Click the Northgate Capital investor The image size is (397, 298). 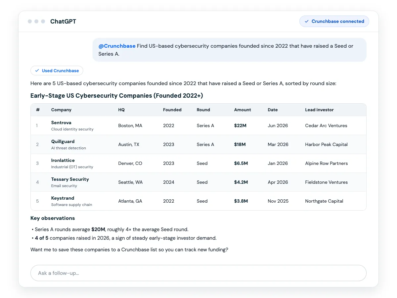[324, 201]
